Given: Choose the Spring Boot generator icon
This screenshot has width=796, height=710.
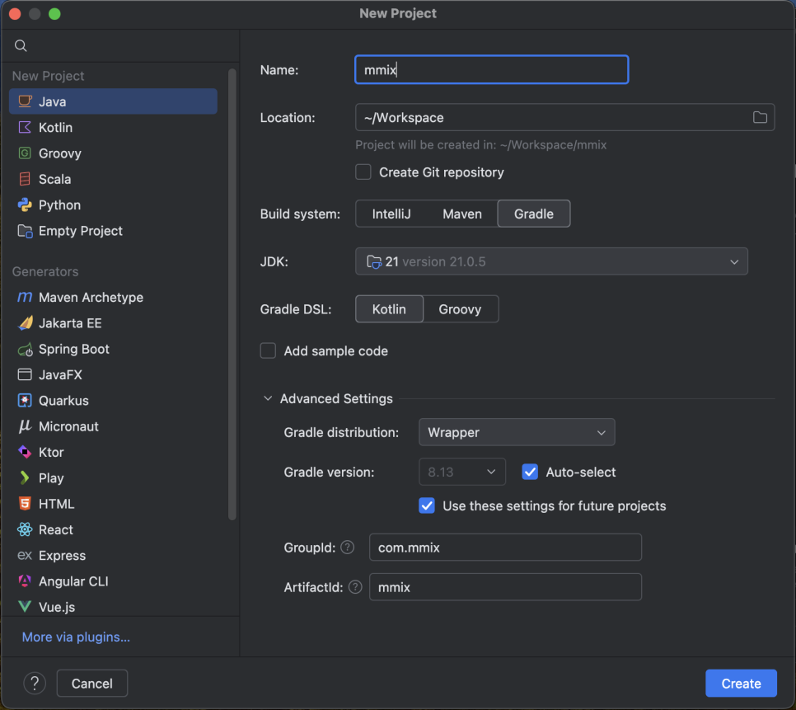Looking at the screenshot, I should pyautogui.click(x=25, y=349).
